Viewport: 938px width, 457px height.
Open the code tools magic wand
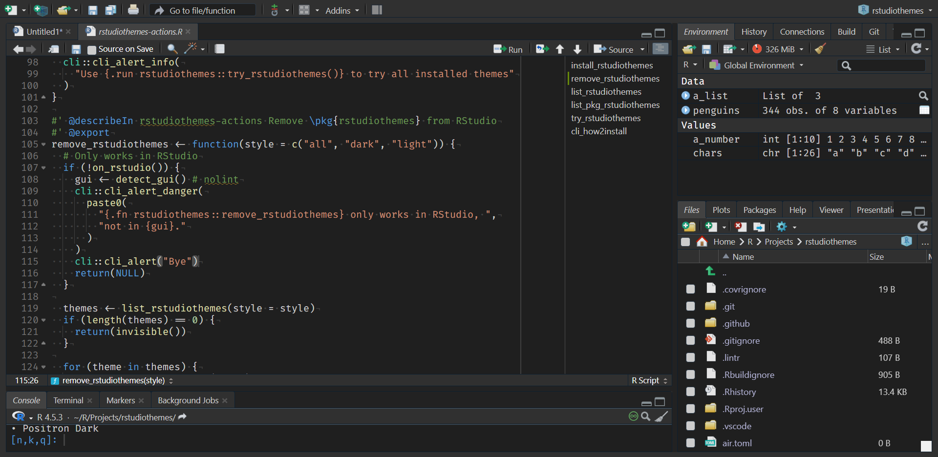(x=190, y=49)
